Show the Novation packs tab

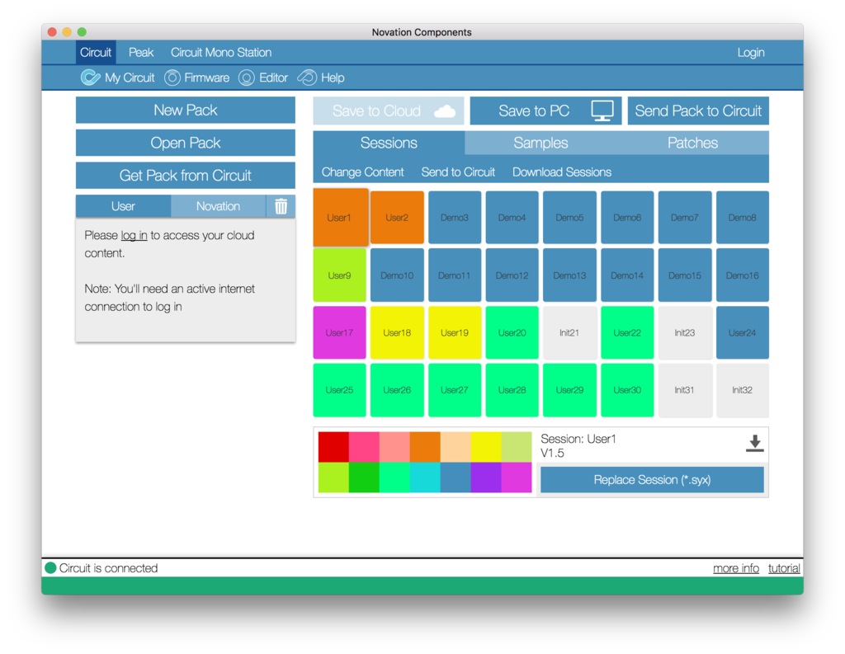[x=218, y=206]
